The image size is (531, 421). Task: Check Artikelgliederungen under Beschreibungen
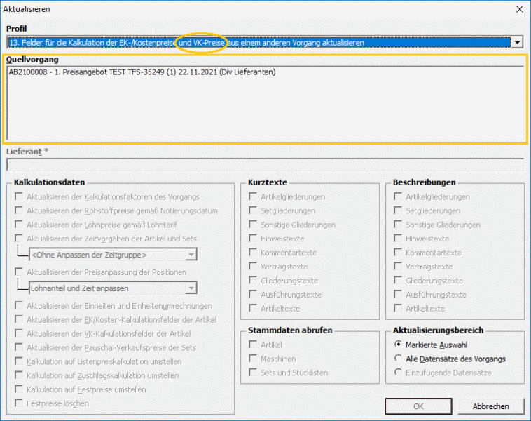pos(398,196)
